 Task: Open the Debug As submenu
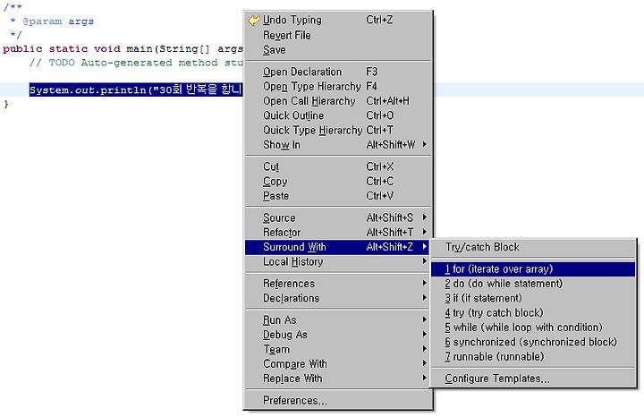tap(338, 335)
